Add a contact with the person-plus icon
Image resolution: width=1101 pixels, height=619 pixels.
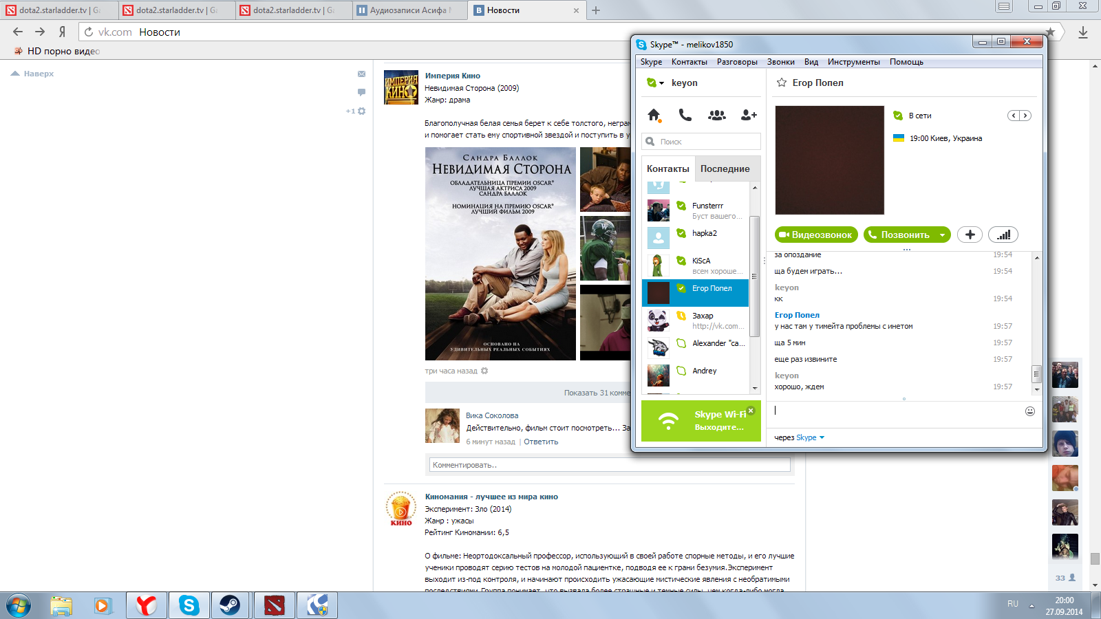coord(749,116)
